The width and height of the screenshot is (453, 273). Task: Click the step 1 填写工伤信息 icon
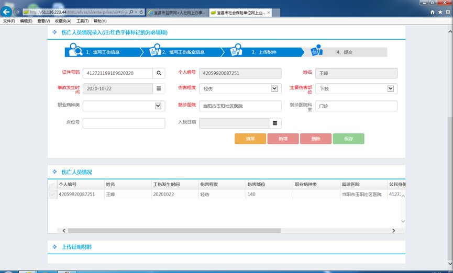tap(75, 51)
